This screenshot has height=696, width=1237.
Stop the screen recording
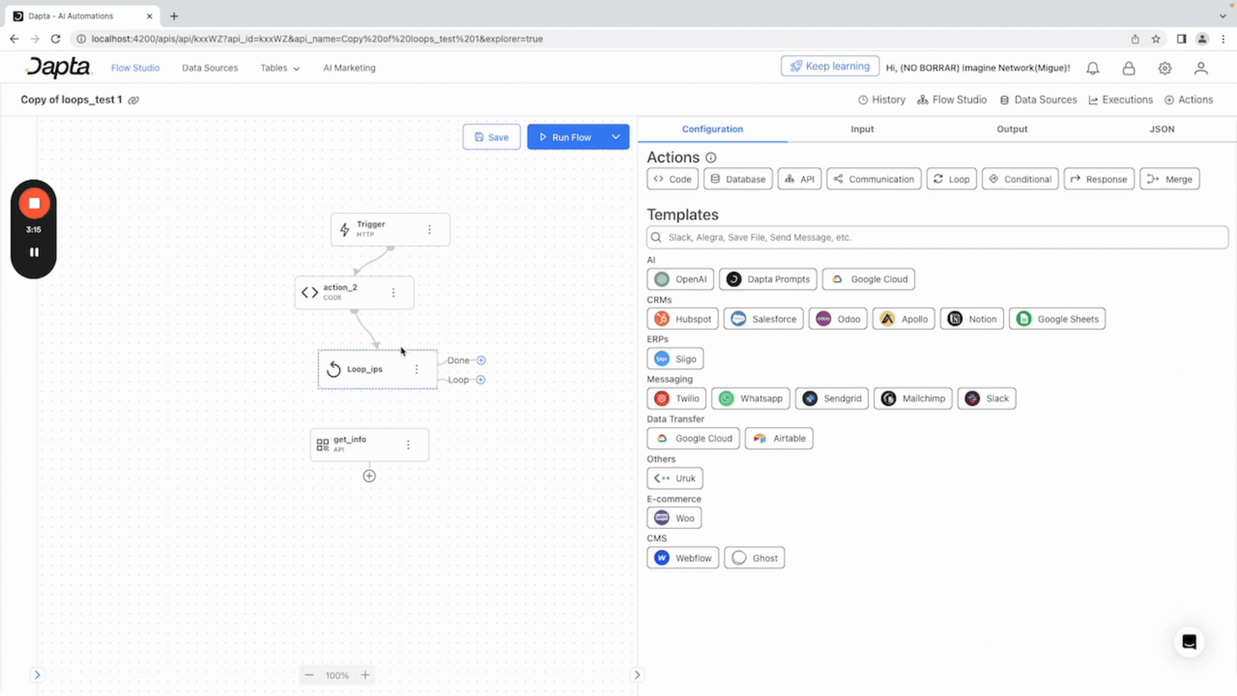click(x=34, y=203)
